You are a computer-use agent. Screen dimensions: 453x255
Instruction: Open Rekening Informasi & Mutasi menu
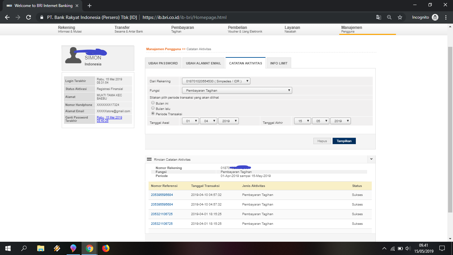click(70, 29)
